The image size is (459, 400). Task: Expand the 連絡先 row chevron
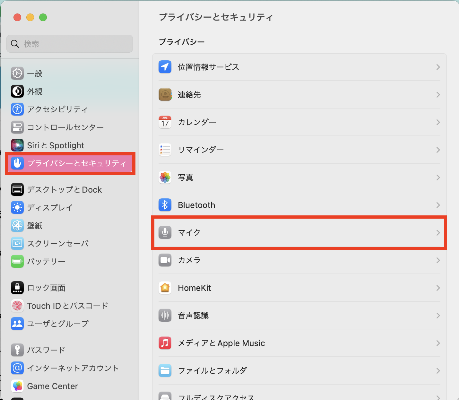(x=438, y=95)
